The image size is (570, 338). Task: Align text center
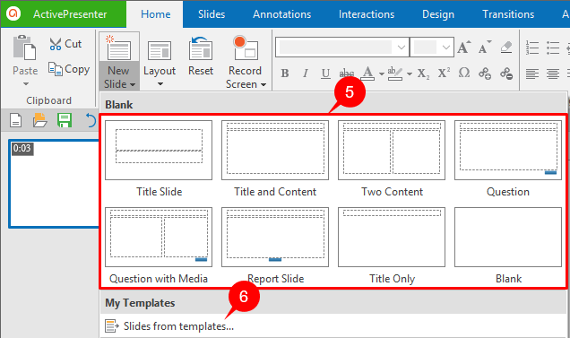tap(553, 74)
